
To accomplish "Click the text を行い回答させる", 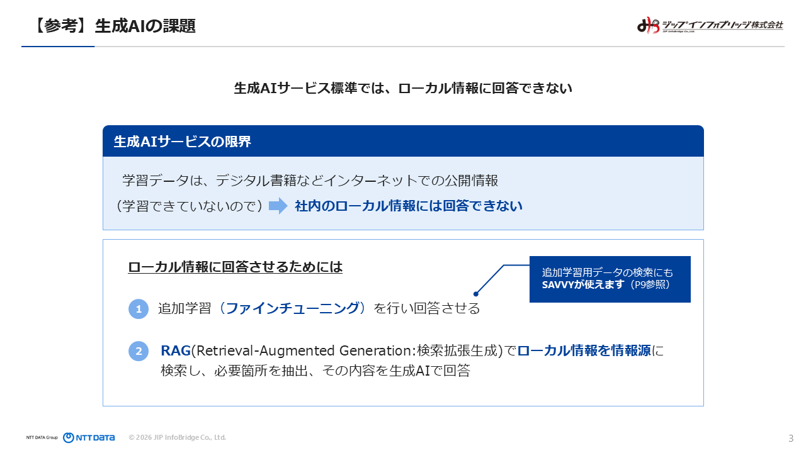I will tap(427, 308).
